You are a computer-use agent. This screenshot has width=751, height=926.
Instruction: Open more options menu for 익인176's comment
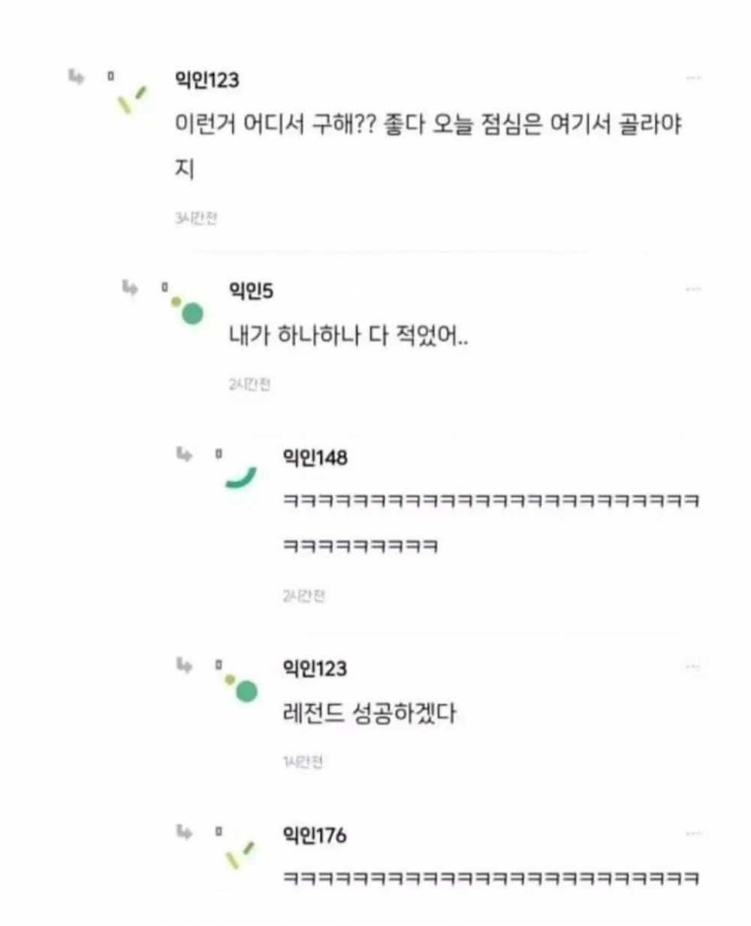692,834
